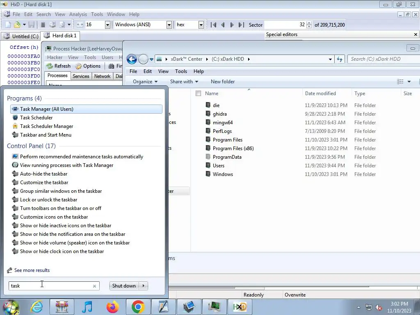This screenshot has height=315, width=420.
Task: Select the mingw64 folder
Action: click(x=223, y=122)
